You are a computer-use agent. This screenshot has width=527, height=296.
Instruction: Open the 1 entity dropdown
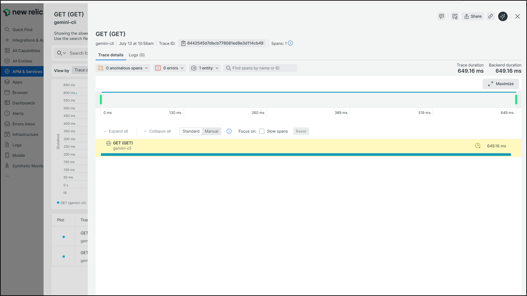coord(205,68)
